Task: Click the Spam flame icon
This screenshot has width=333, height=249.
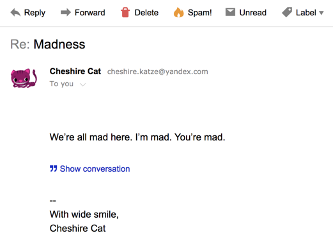Action: 178,12
